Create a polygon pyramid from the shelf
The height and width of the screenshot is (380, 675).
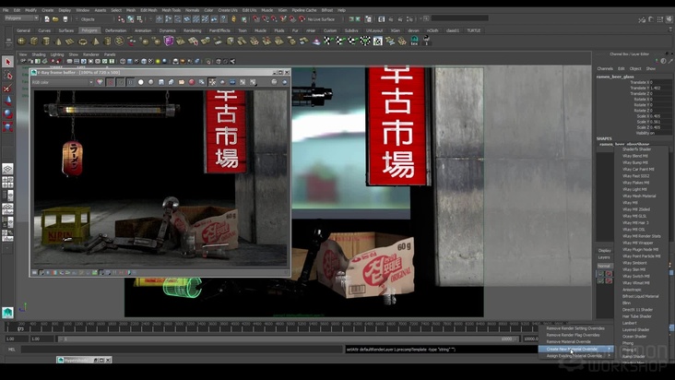[96, 42]
